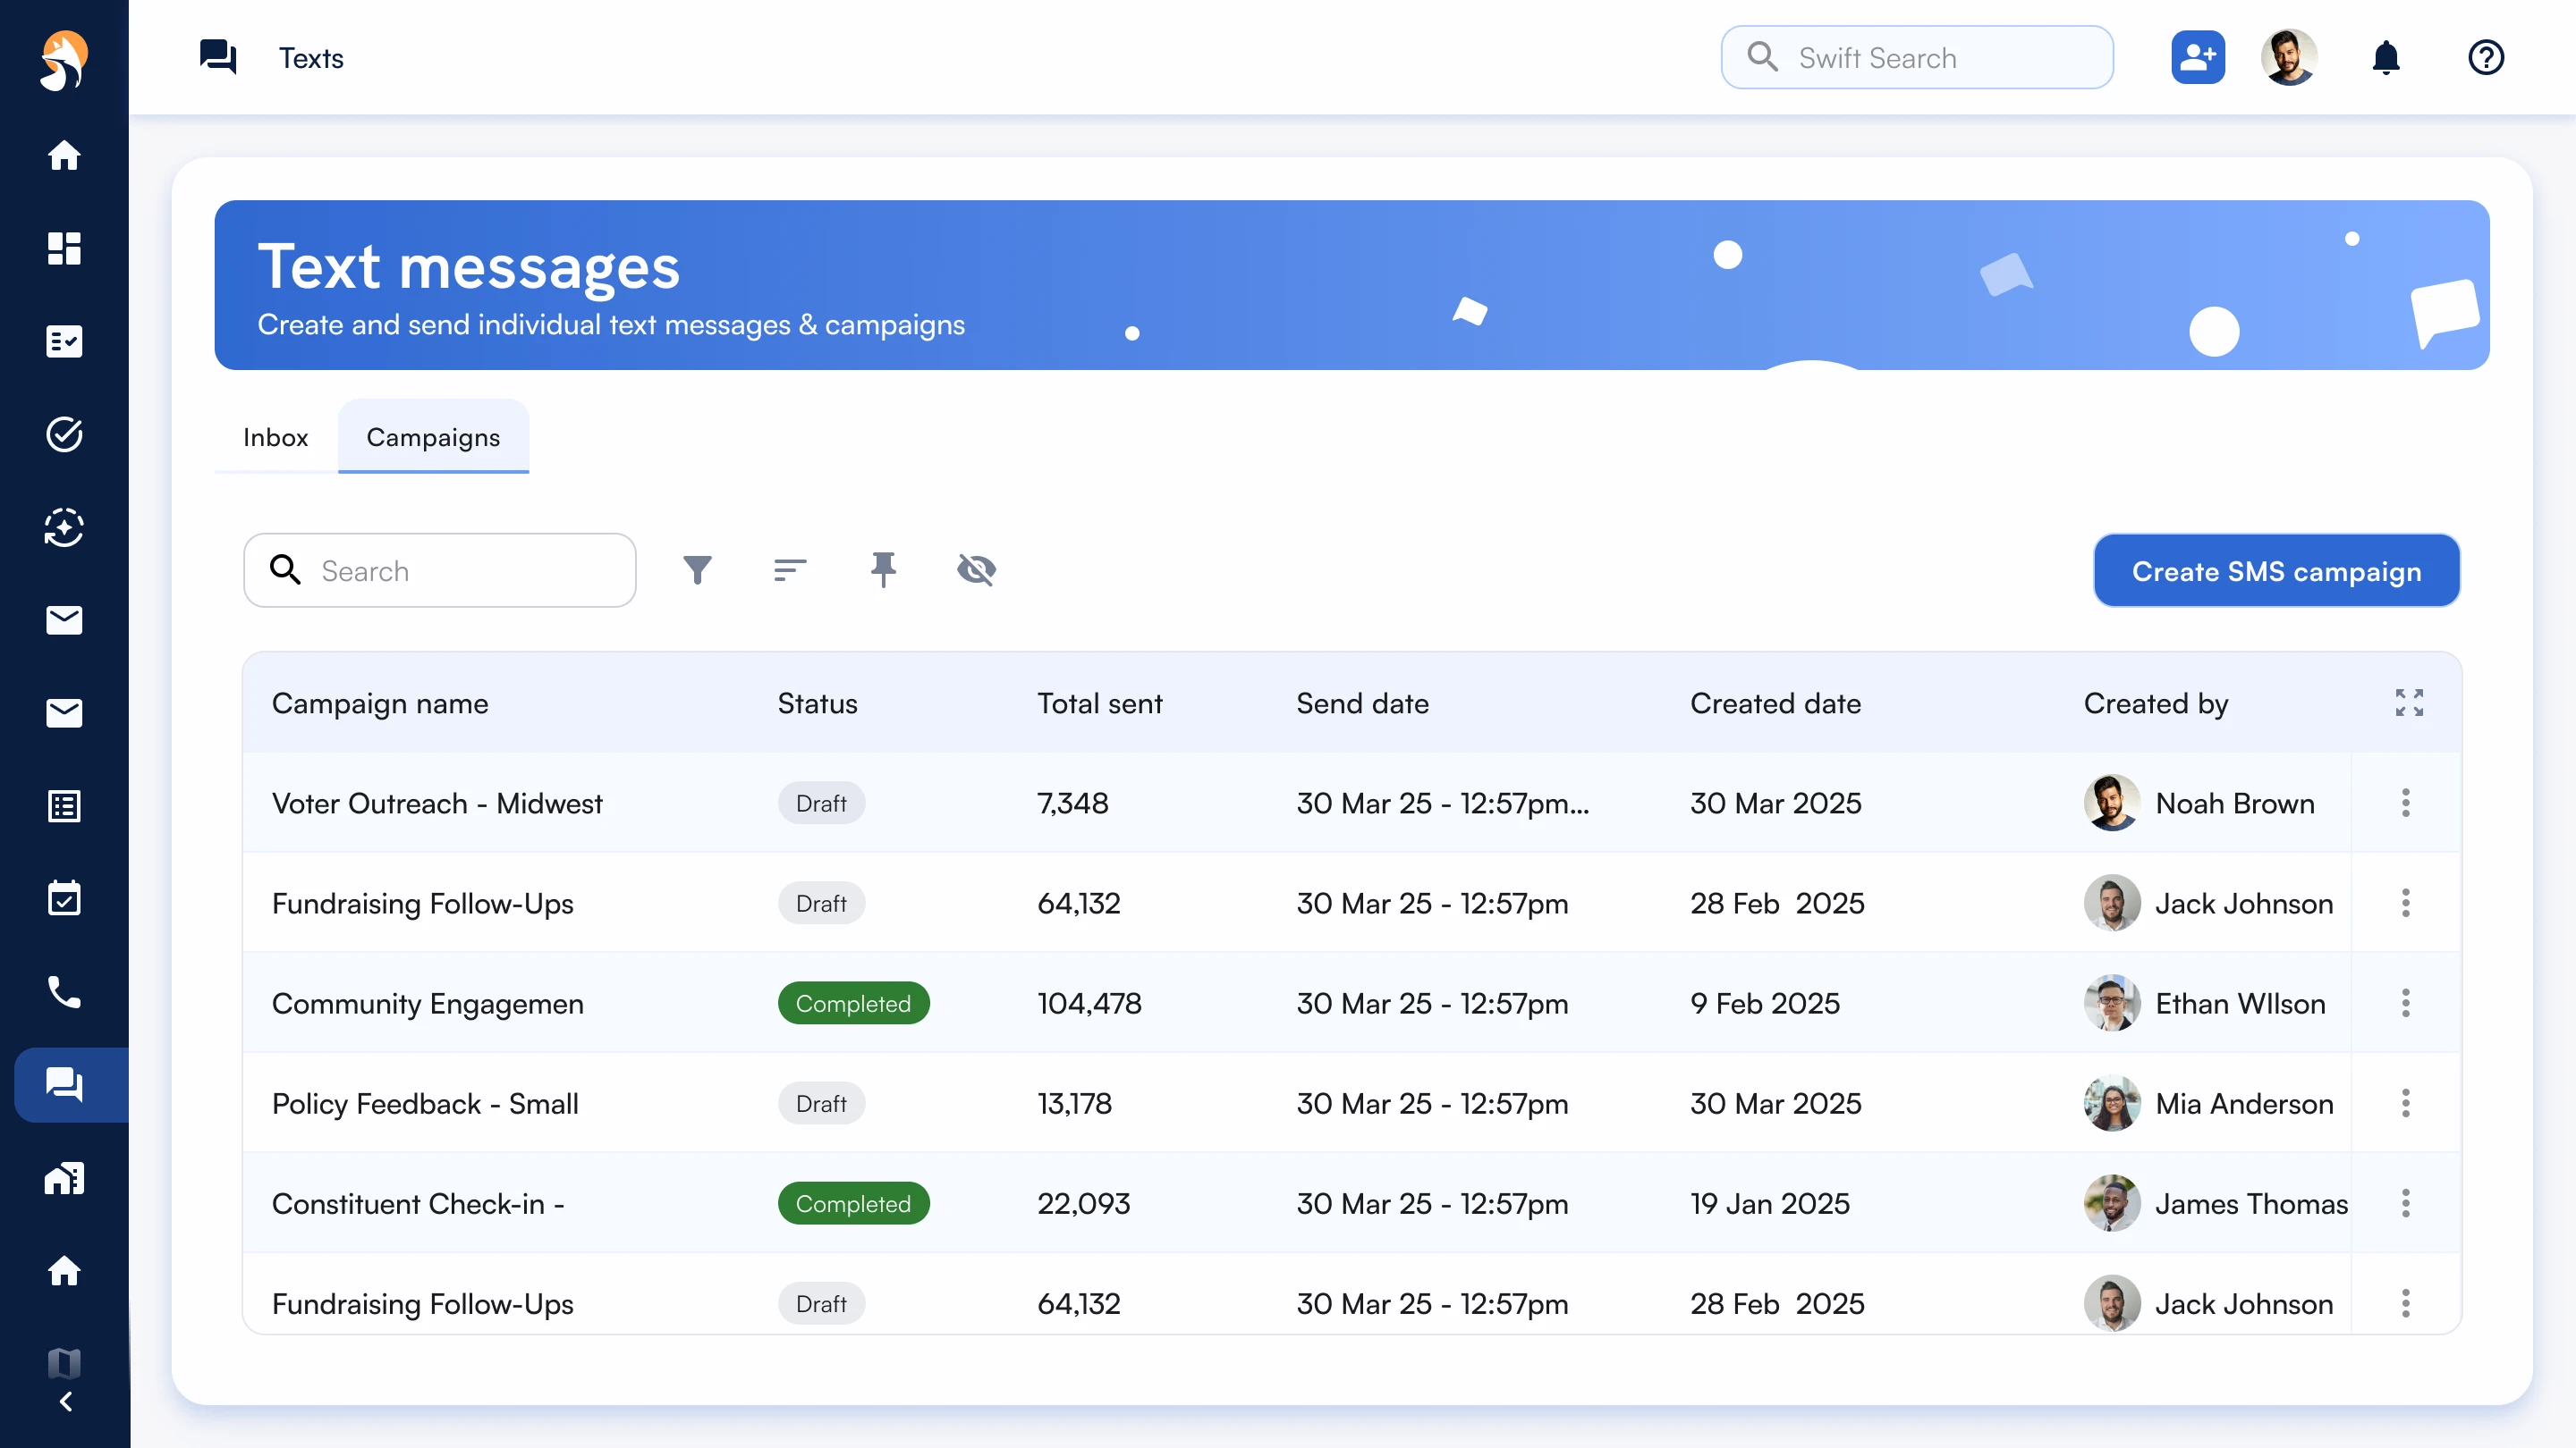Click the add contact icon button
2576x1448 pixels.
(x=2197, y=58)
